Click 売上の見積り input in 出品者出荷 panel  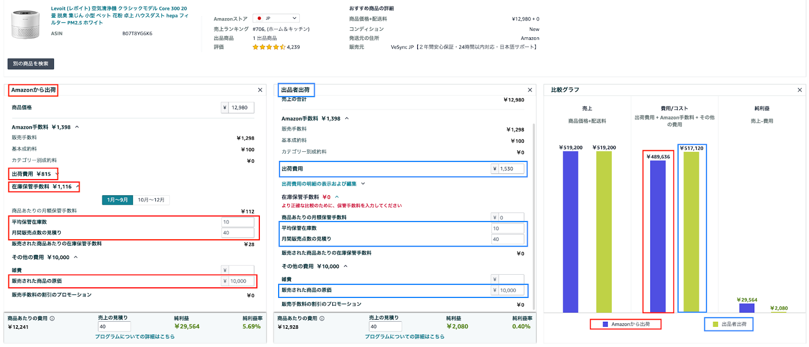(x=385, y=327)
